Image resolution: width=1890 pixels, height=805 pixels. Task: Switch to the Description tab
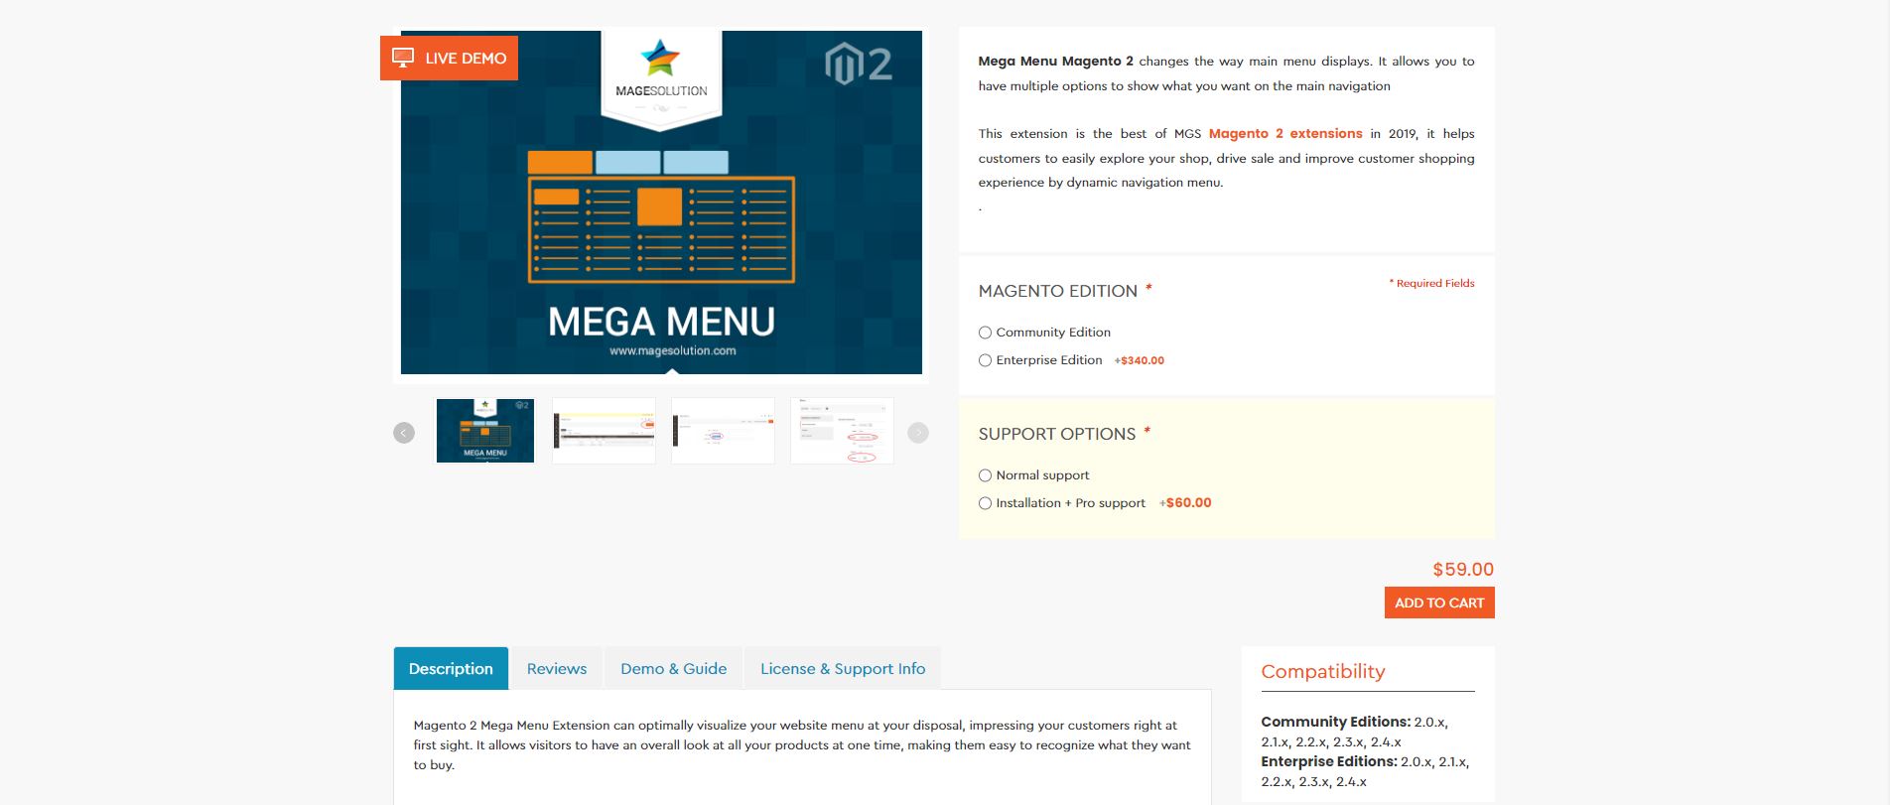(x=451, y=668)
